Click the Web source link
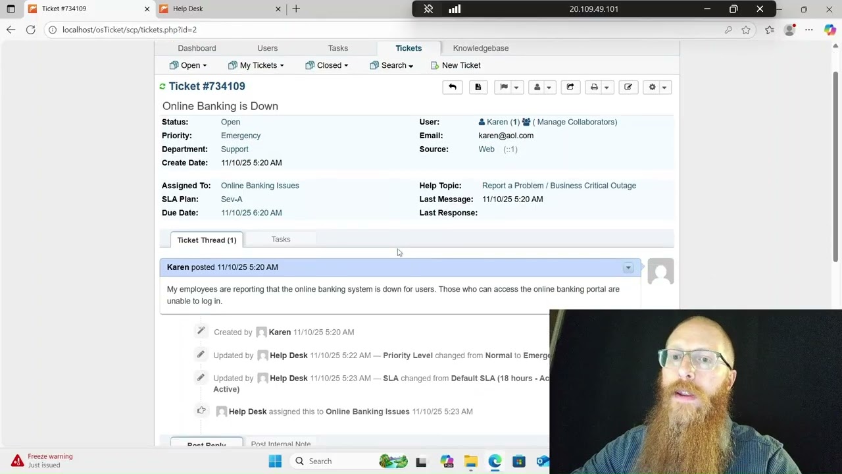Image resolution: width=842 pixels, height=474 pixels. click(486, 149)
